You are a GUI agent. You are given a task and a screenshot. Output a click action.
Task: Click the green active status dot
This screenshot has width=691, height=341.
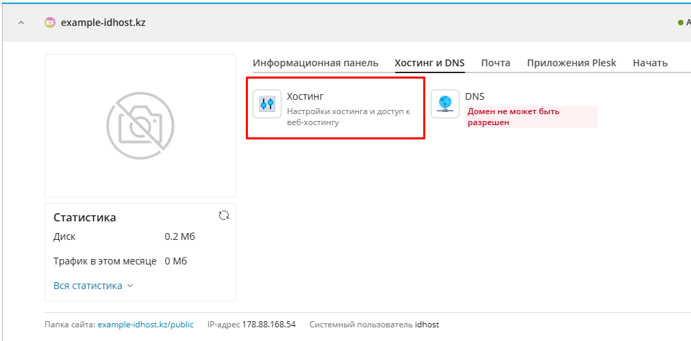(x=681, y=23)
